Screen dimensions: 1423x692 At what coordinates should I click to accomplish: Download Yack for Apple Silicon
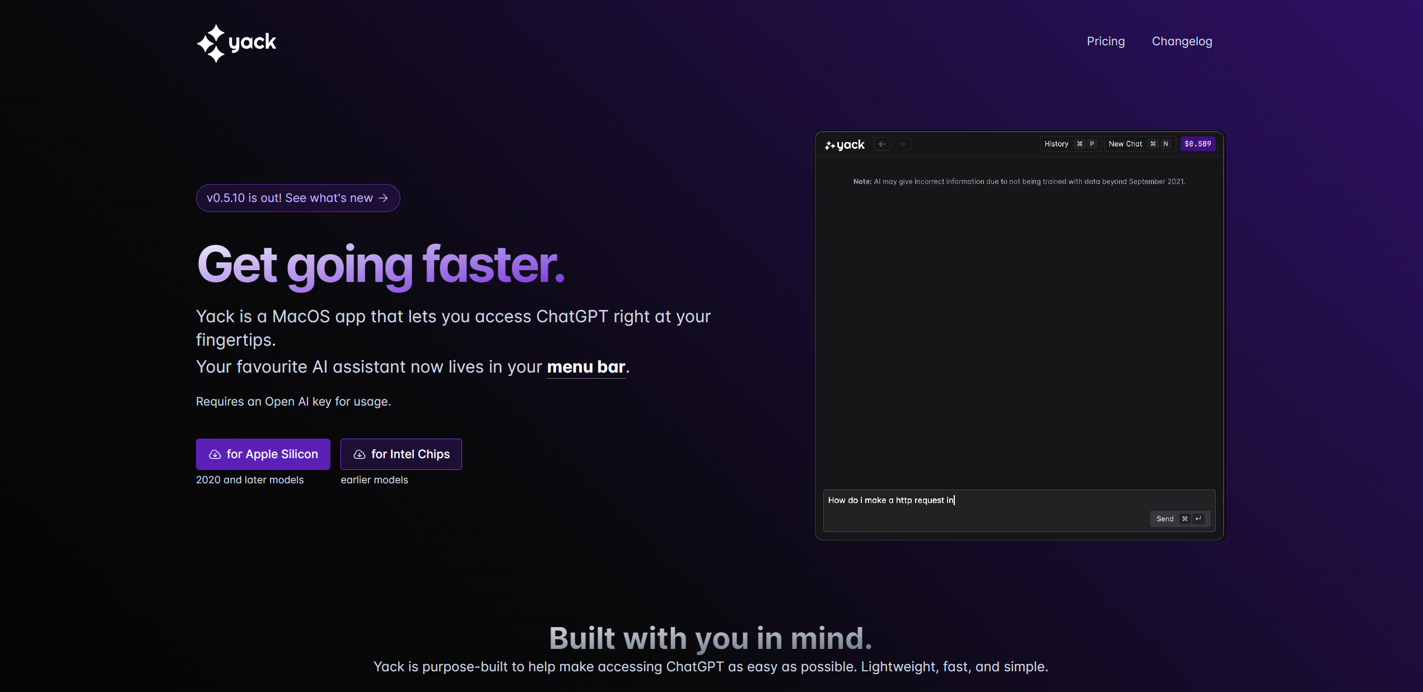coord(263,454)
